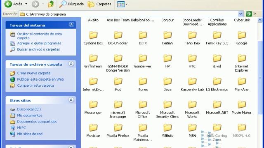Select the GriffinTeam folder
Image resolution: width=264 pixels, height=148 pixels.
(93, 61)
